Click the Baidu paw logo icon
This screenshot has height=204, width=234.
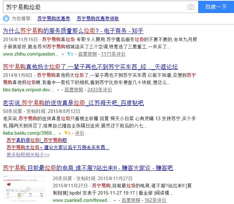[6, 18]
